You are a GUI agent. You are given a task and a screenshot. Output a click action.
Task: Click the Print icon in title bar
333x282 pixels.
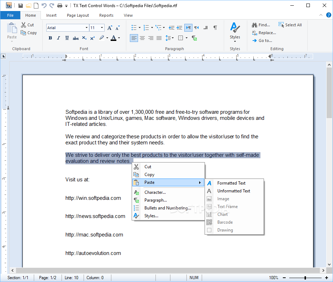(x=60, y=6)
